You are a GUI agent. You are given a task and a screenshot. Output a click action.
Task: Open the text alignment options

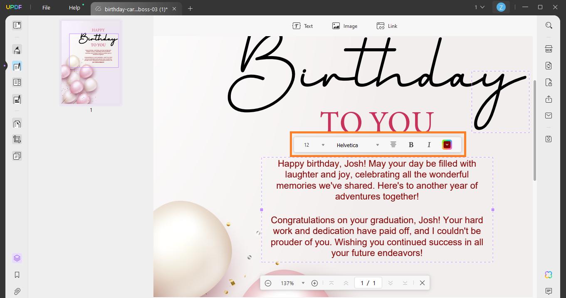(x=393, y=145)
